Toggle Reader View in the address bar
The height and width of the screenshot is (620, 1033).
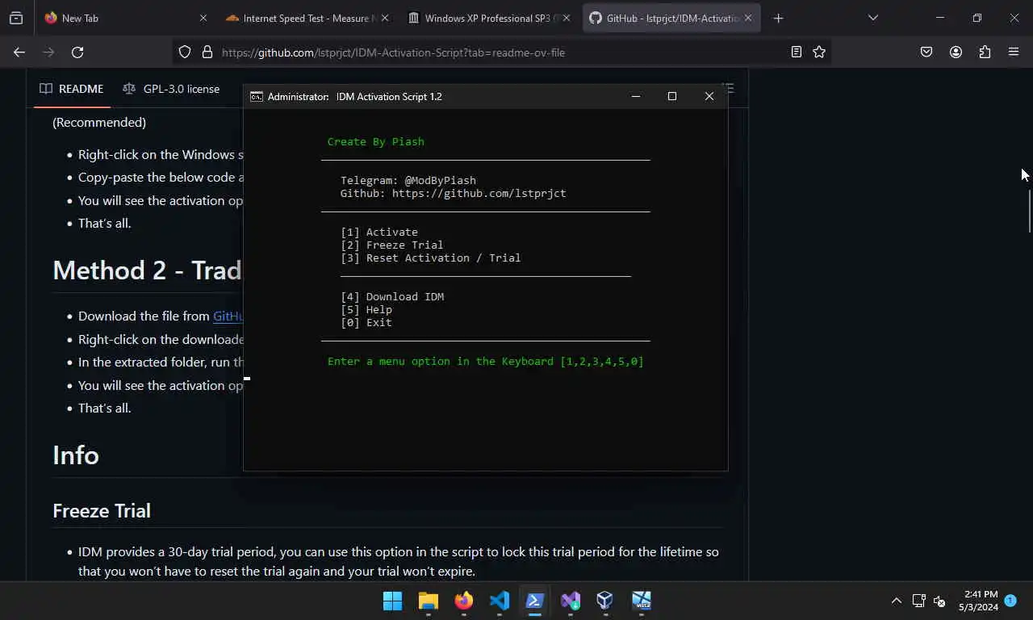pyautogui.click(x=797, y=52)
